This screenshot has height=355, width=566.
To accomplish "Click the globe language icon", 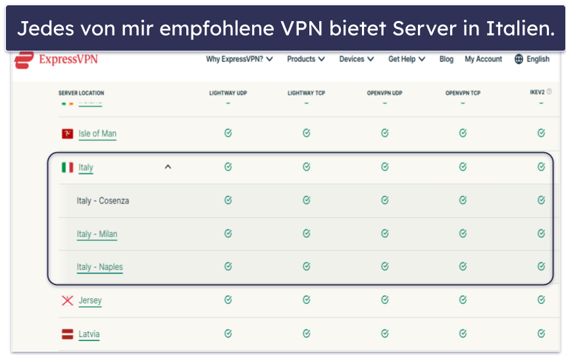I will (519, 59).
